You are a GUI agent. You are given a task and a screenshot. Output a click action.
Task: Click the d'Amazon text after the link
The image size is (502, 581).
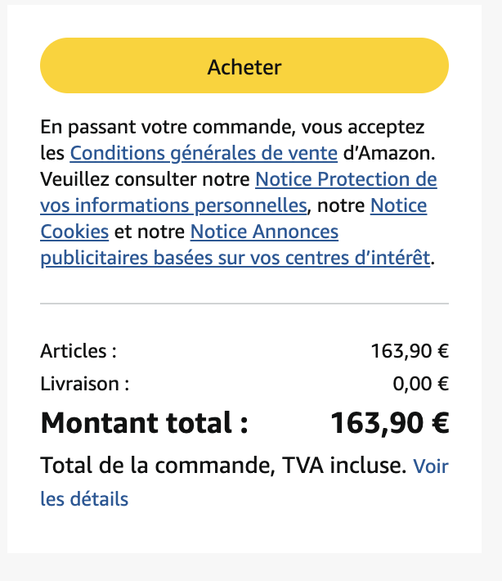[389, 153]
